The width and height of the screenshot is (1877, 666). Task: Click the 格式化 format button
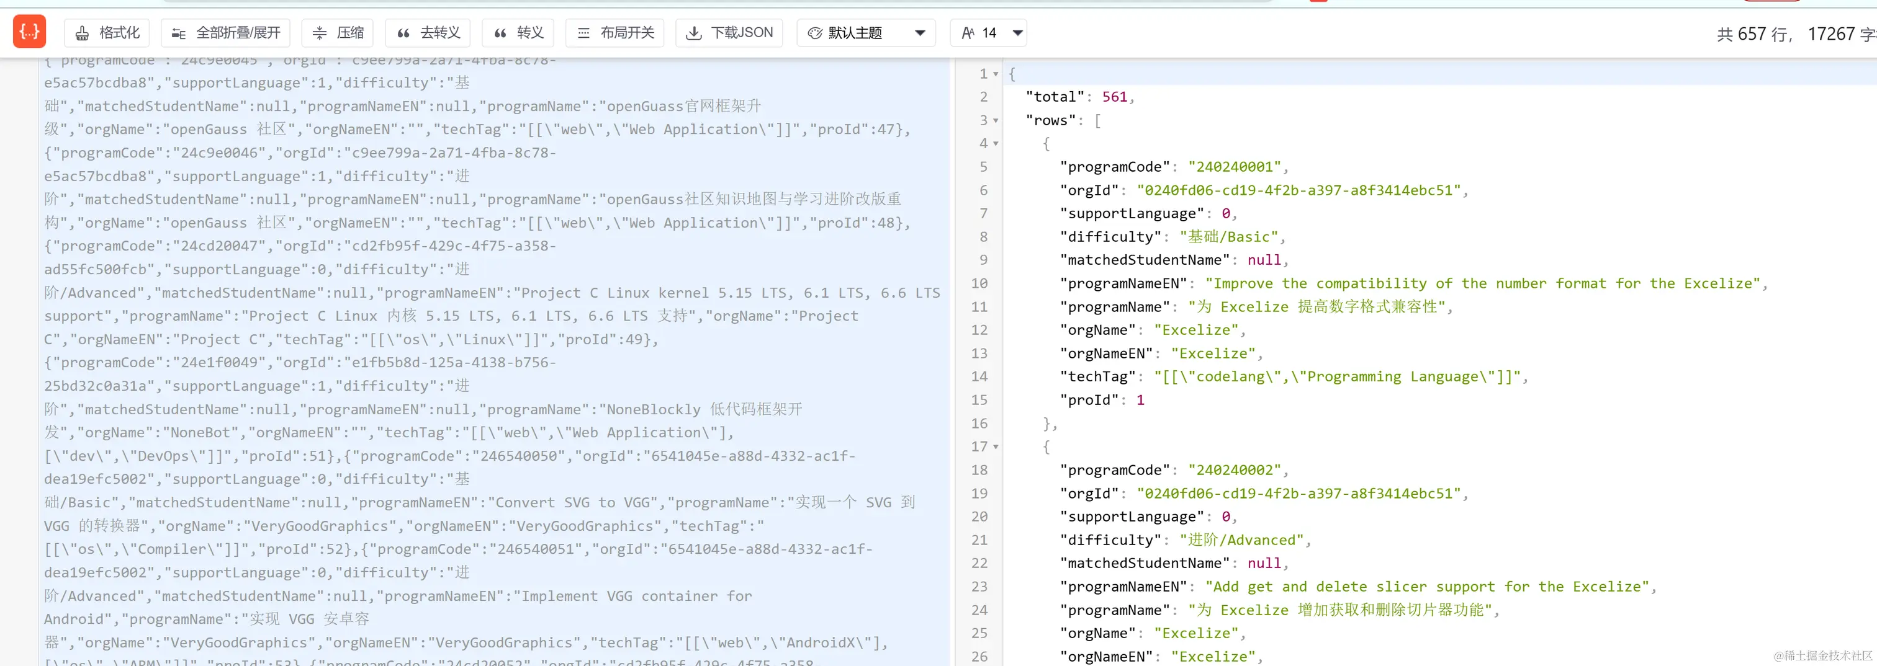(x=107, y=33)
